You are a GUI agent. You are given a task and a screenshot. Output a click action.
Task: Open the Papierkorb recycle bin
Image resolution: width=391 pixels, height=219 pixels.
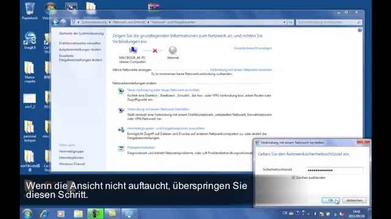coord(30,11)
